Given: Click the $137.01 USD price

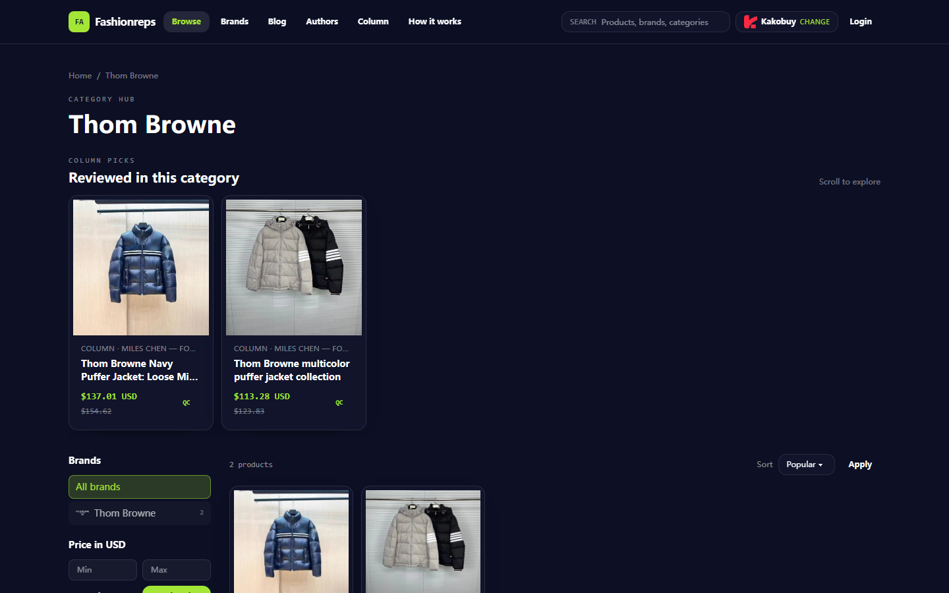Looking at the screenshot, I should click(x=109, y=397).
